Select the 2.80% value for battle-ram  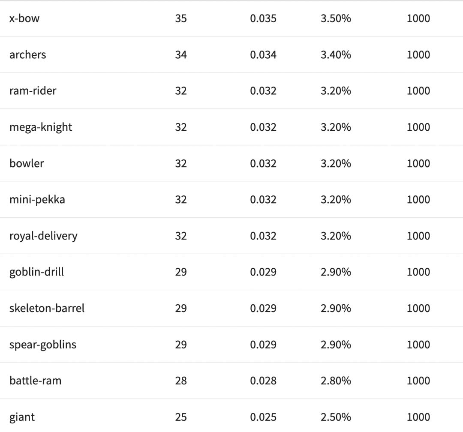coord(336,381)
